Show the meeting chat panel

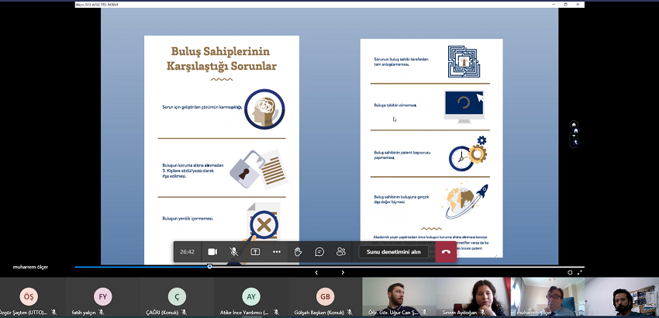(319, 252)
